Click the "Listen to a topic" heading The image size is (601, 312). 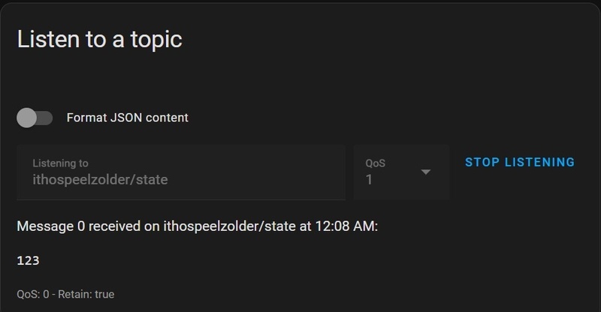(99, 38)
